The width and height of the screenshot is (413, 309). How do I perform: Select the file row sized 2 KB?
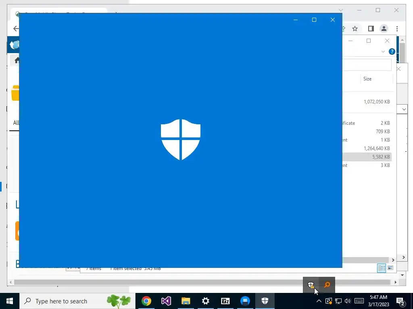click(x=367, y=123)
